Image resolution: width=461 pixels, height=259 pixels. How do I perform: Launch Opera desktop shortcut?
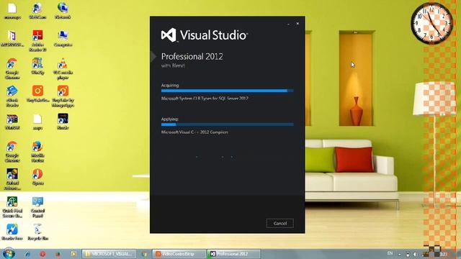coord(37,177)
